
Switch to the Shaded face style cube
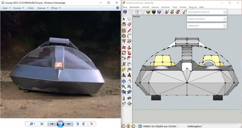[148, 12]
